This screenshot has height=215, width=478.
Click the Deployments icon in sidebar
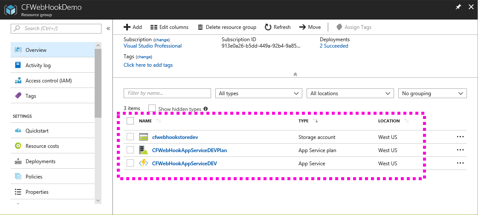(x=18, y=161)
